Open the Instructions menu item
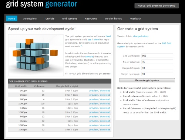Image resolution: width=185 pixels, height=140 pixels. [30, 18]
